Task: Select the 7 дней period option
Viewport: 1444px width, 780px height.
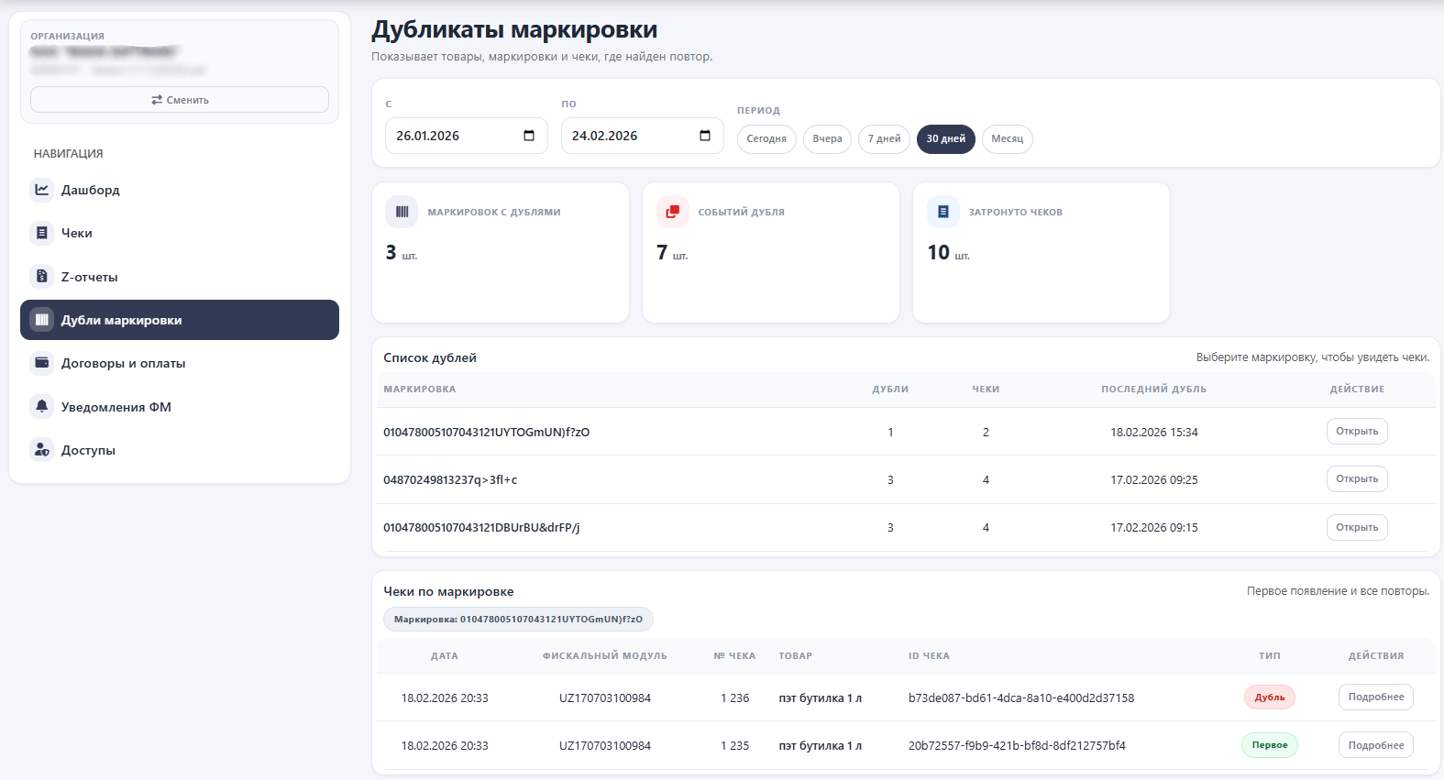Action: [x=884, y=139]
